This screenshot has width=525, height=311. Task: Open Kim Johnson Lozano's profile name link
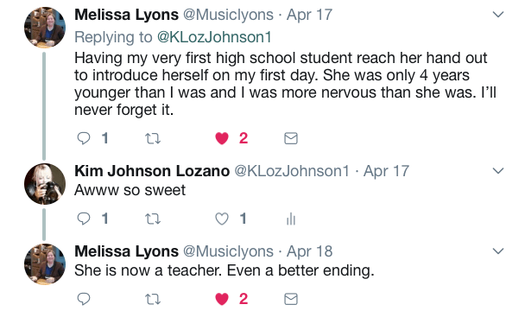pyautogui.click(x=152, y=171)
